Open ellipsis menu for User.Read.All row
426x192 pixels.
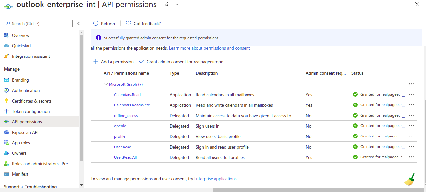click(x=411, y=157)
